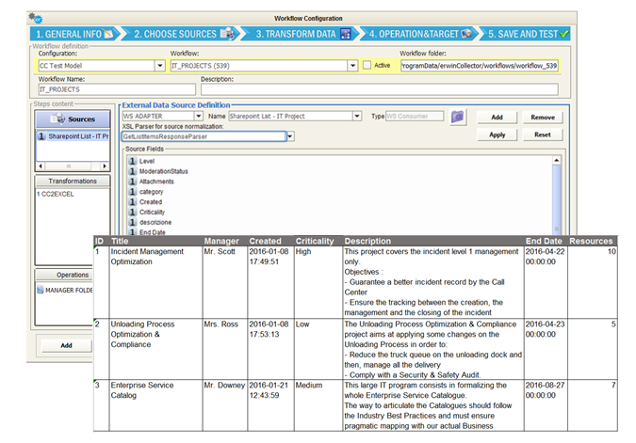636x443 pixels.
Task: Click the Sharepoint List source item icon
Action: point(40,136)
